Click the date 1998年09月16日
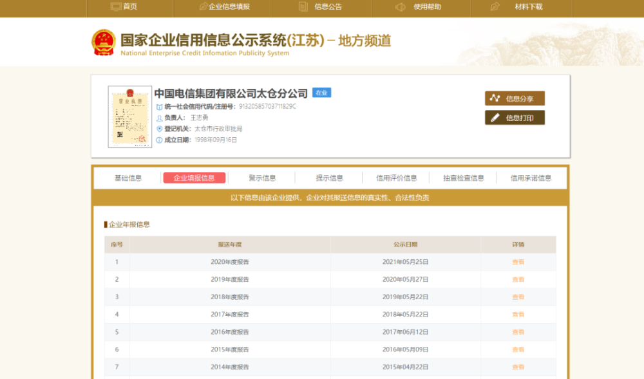The width and height of the screenshot is (644, 379). coord(216,140)
